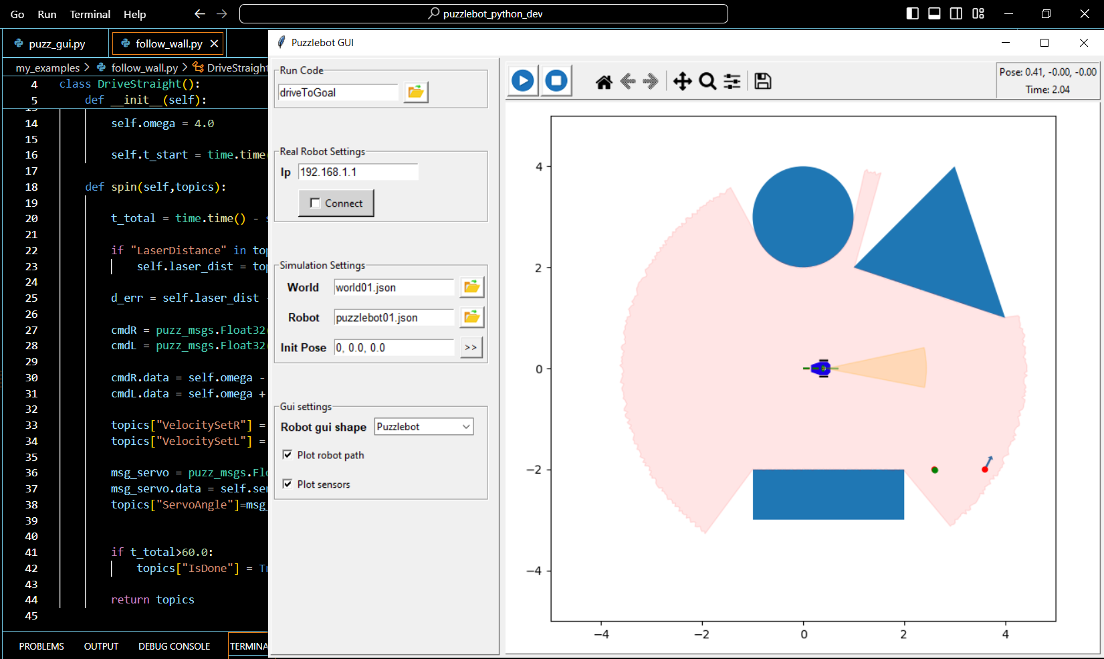Image resolution: width=1104 pixels, height=659 pixels.
Task: Open the Help menu
Action: pos(134,14)
